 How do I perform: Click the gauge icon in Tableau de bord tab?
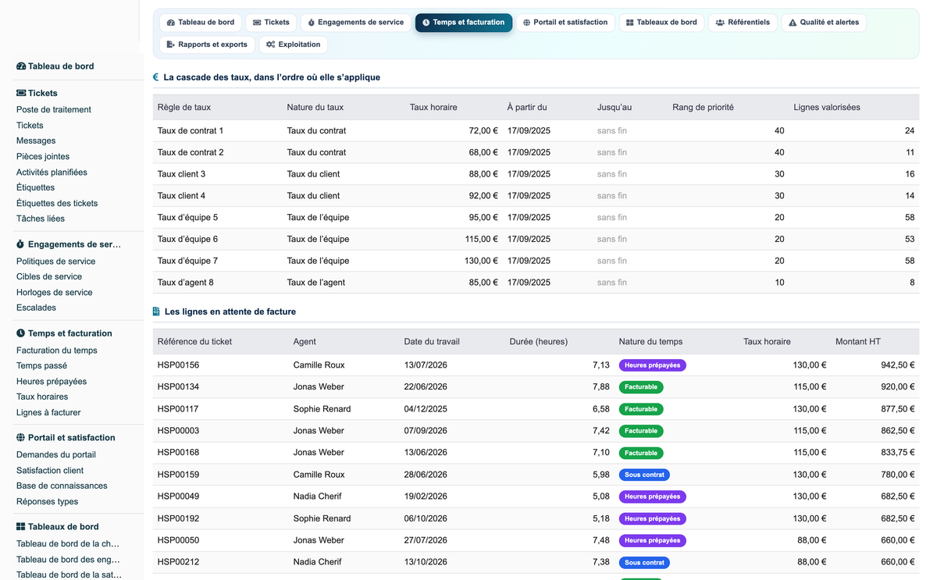171,23
